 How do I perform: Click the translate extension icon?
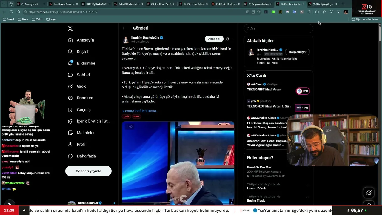coord(295,12)
